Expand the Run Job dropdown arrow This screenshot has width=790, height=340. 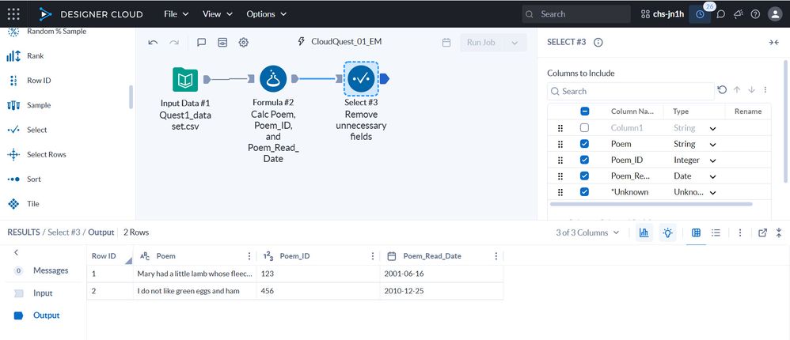(515, 43)
